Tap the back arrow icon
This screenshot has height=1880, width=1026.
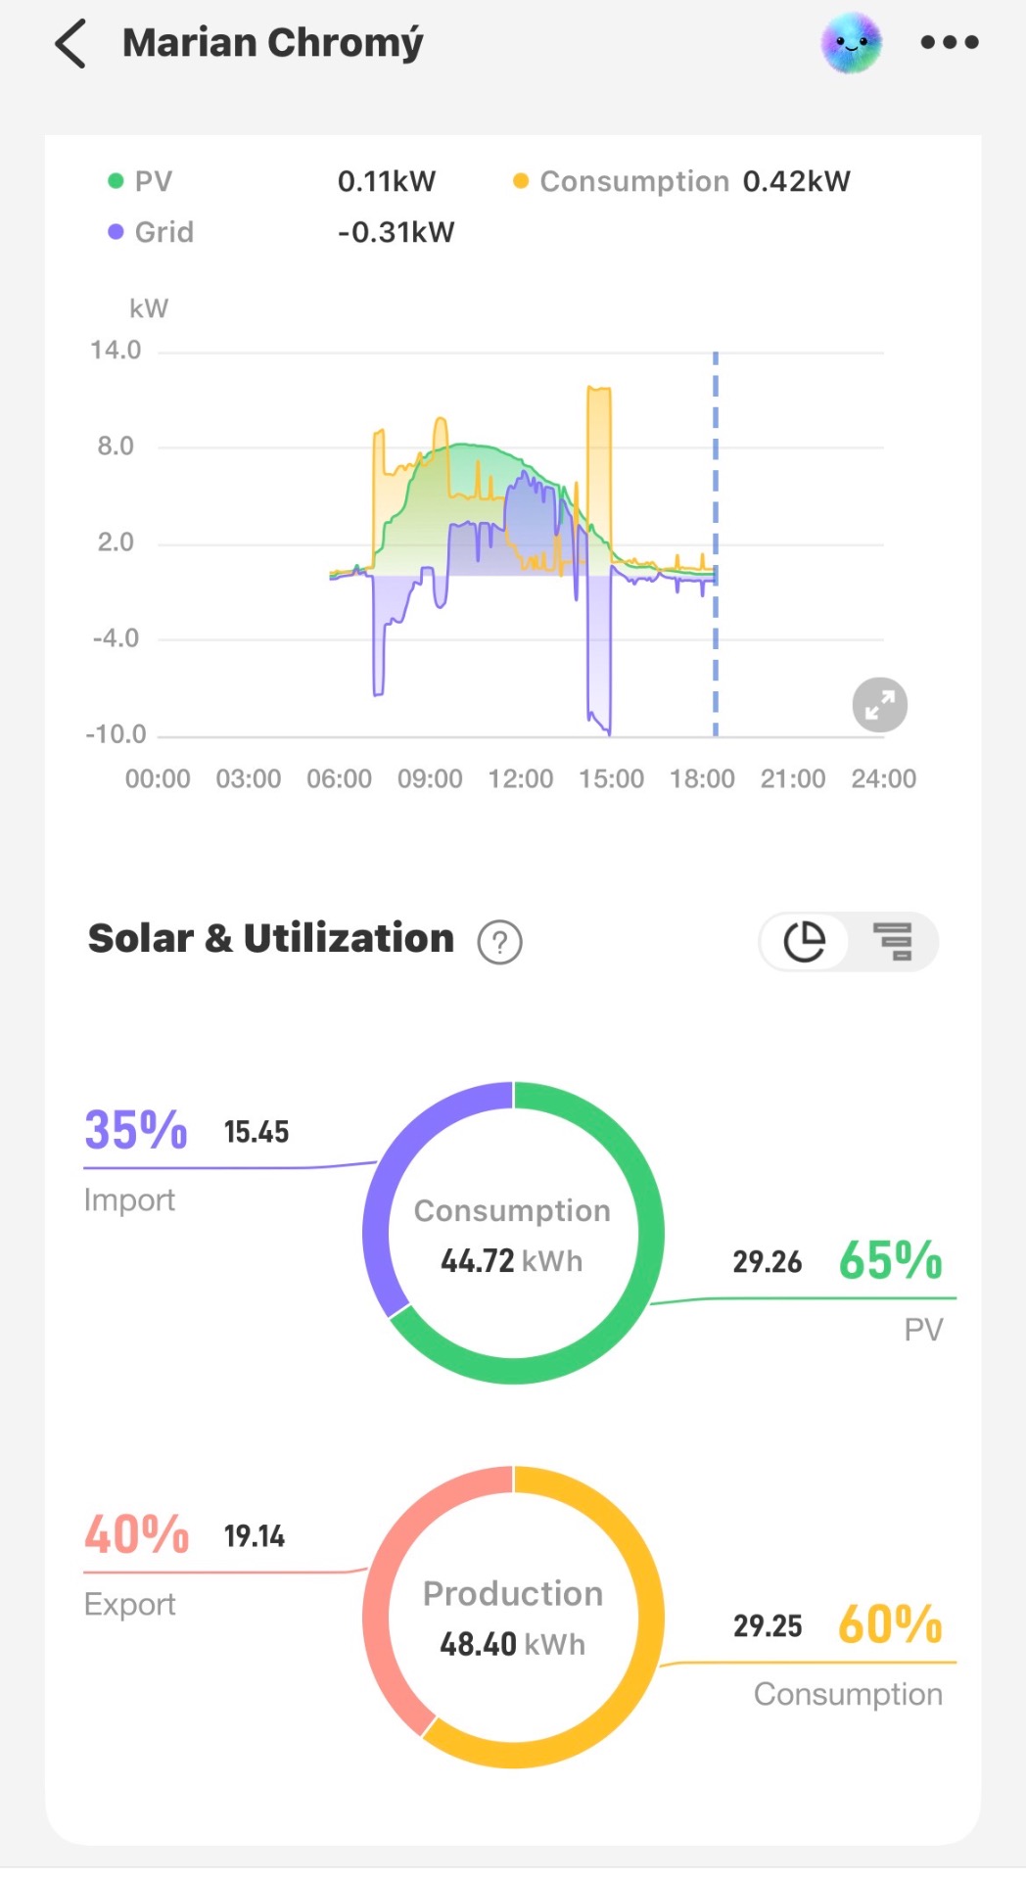(x=70, y=44)
